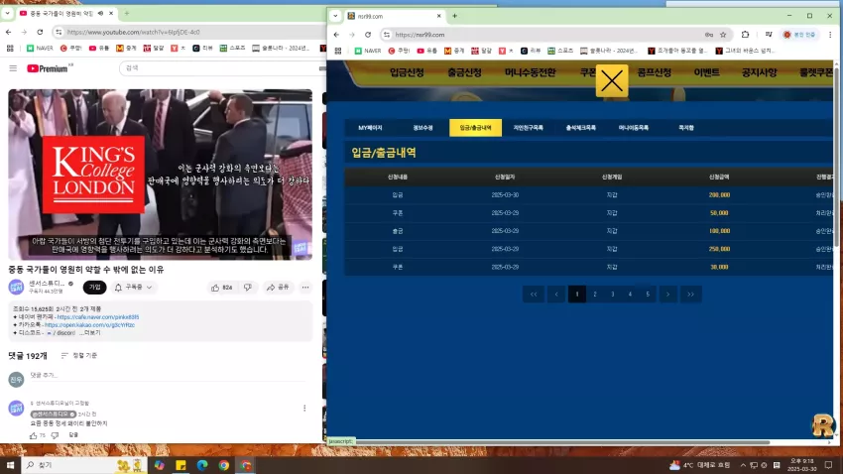Click site info icon beside nsr99.com URL

pos(387,35)
